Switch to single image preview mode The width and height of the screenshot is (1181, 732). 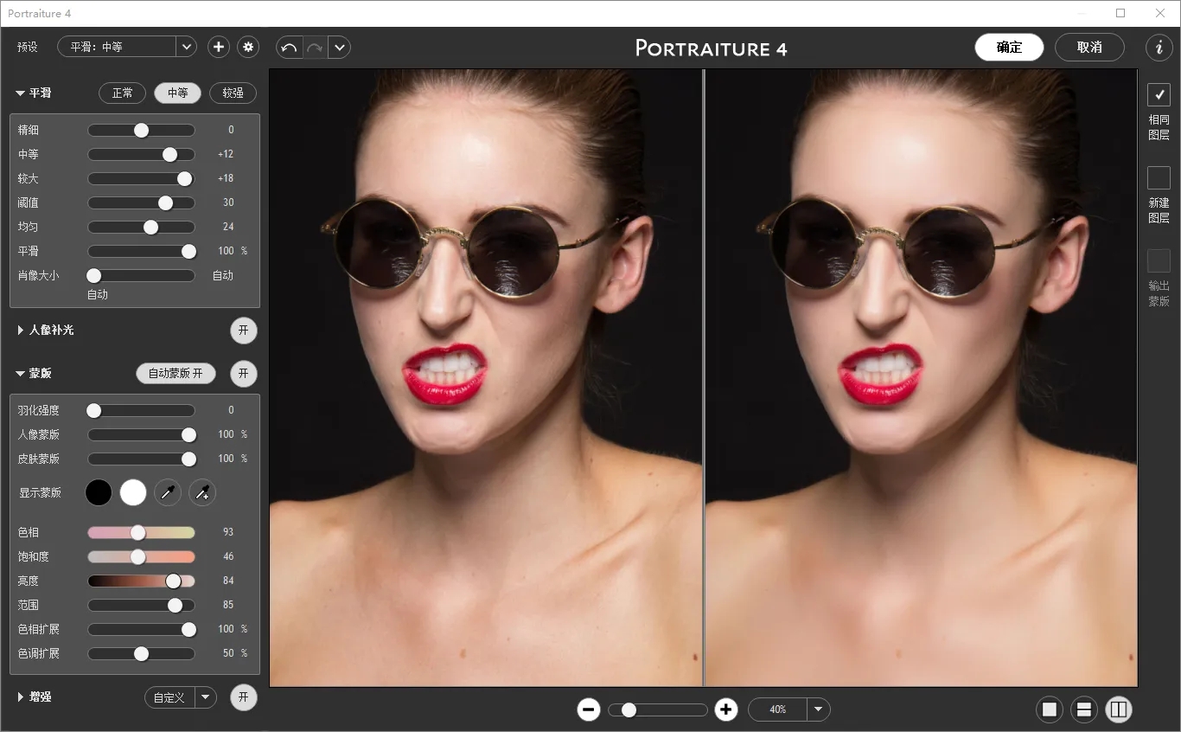point(1050,710)
